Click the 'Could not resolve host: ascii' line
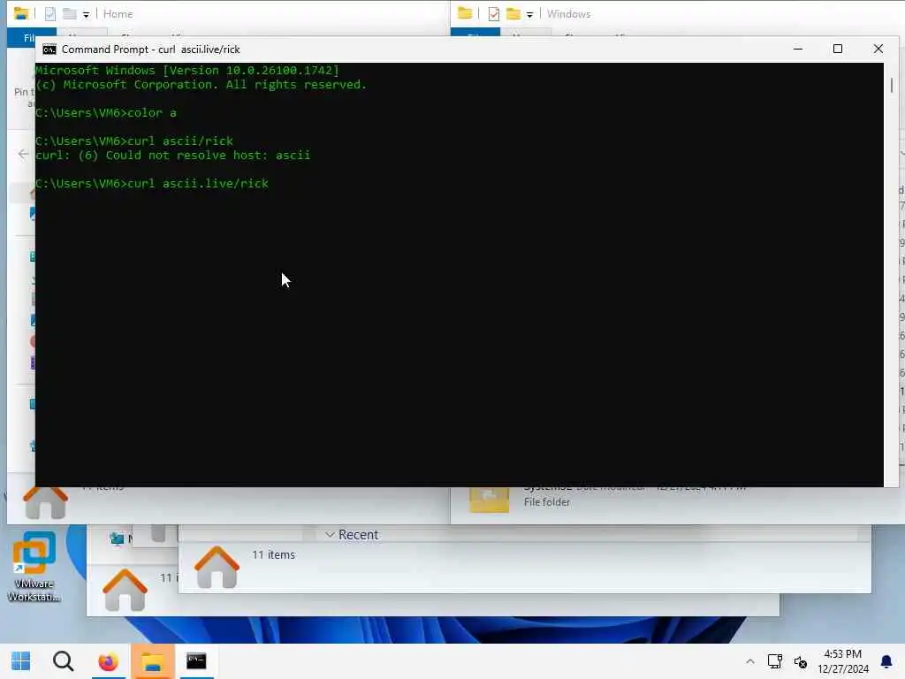Viewport: 905px width, 679px height. point(172,156)
